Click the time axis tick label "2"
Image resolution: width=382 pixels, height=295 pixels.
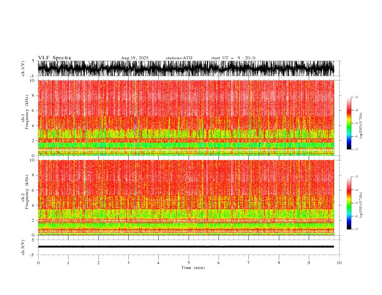coord(98,263)
